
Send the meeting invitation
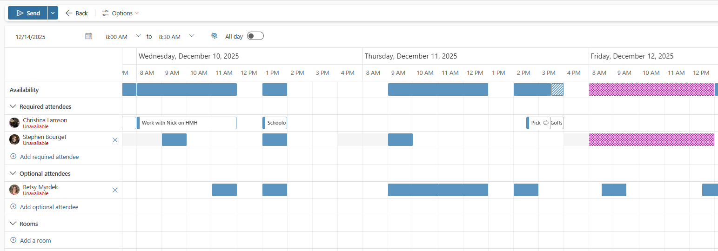click(x=28, y=13)
